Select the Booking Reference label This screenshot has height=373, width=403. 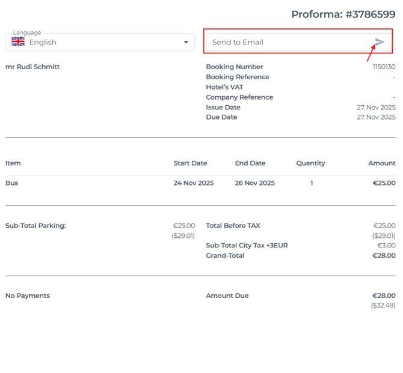coord(238,77)
